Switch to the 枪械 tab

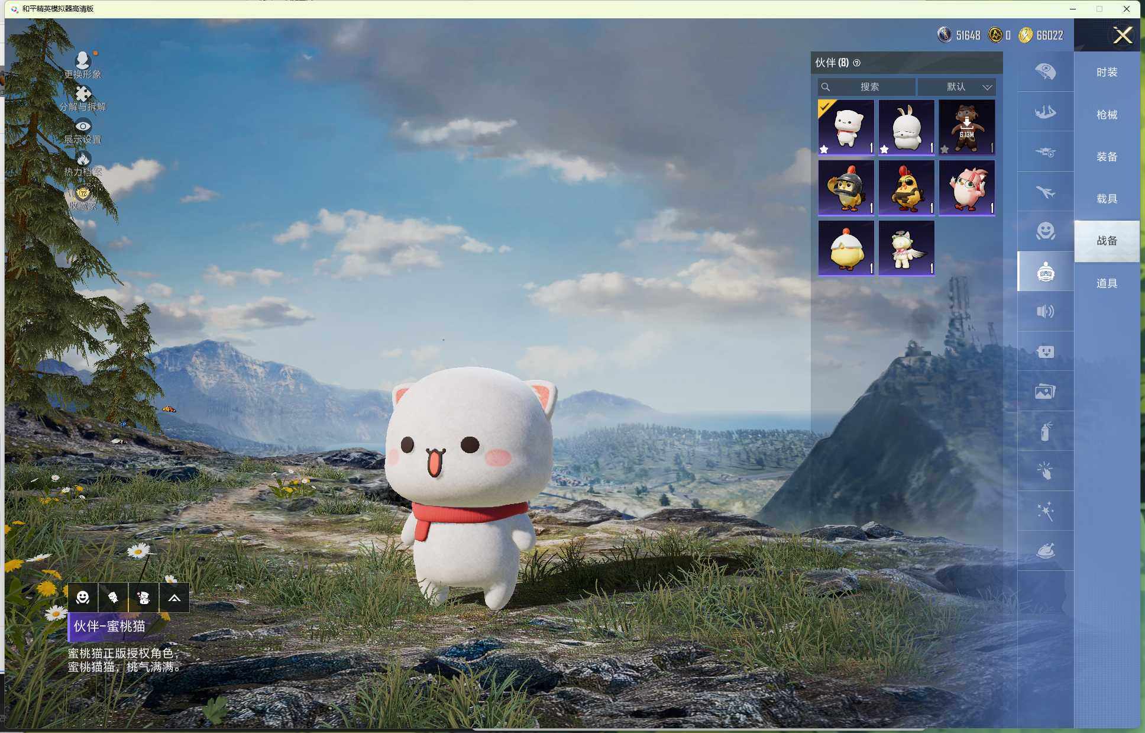[x=1107, y=115]
